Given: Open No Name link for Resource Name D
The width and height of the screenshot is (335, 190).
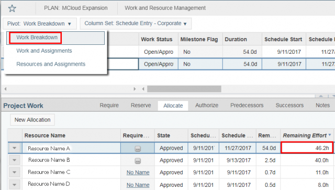Looking at the screenshot, I should [x=138, y=185].
